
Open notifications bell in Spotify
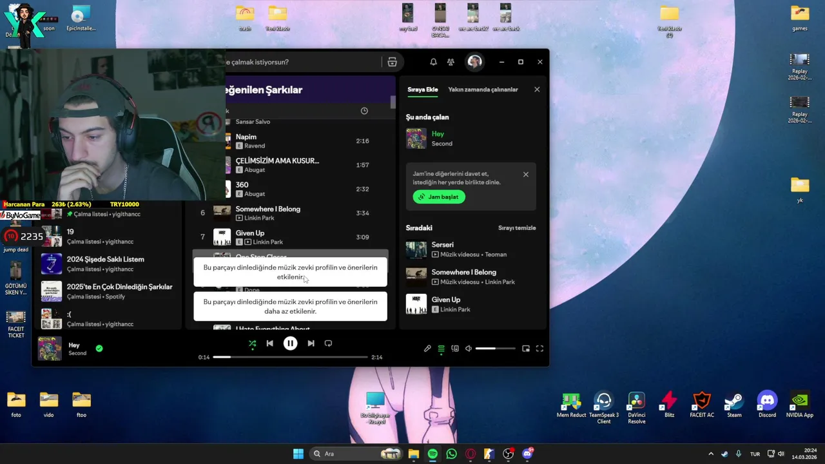(x=433, y=62)
